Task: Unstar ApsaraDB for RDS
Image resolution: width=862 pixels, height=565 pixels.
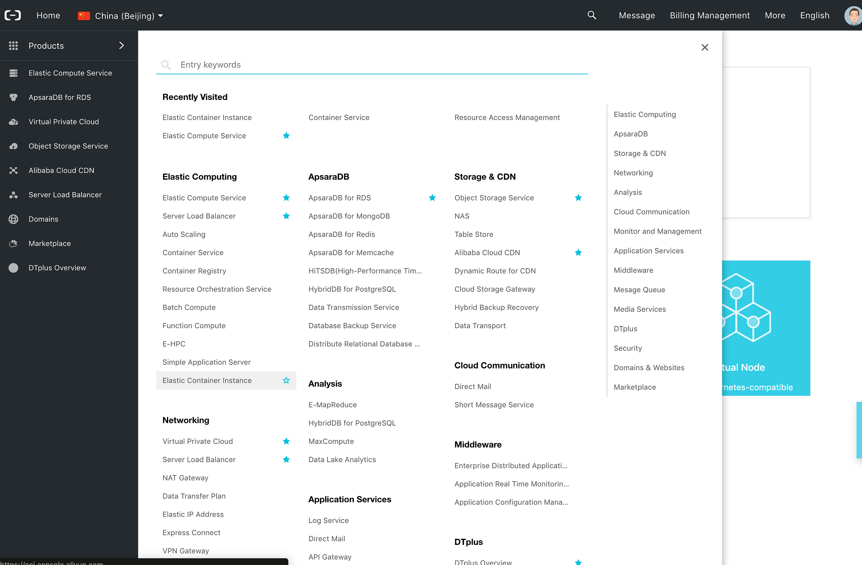Action: [x=432, y=198]
